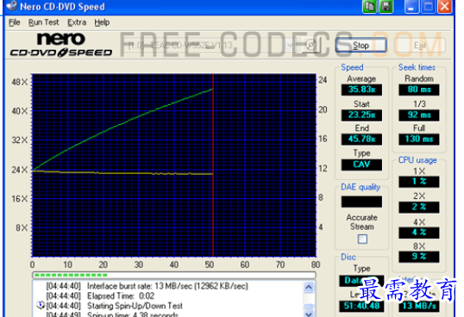Screen dimensions: 464x317
Task: Open the Run Test menu
Action: click(43, 22)
